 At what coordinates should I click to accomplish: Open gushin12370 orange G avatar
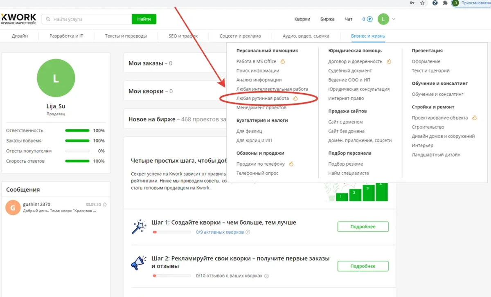coord(13,208)
